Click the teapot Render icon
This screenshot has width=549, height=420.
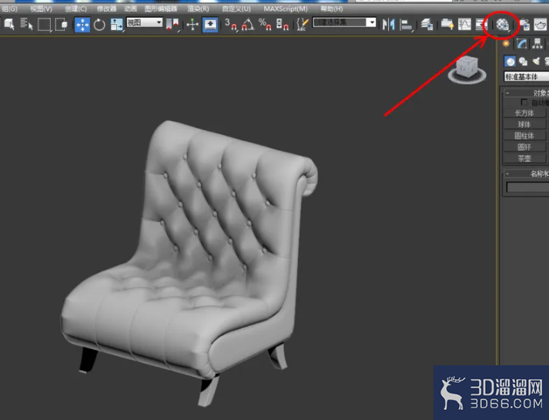(541, 25)
